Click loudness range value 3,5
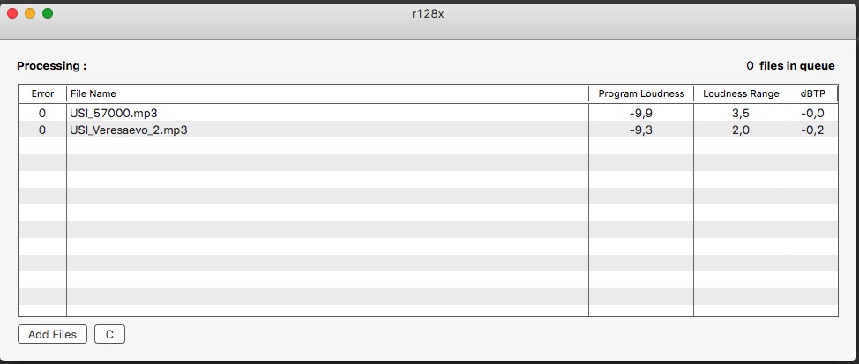Screen dimensions: 859x364 click(741, 113)
